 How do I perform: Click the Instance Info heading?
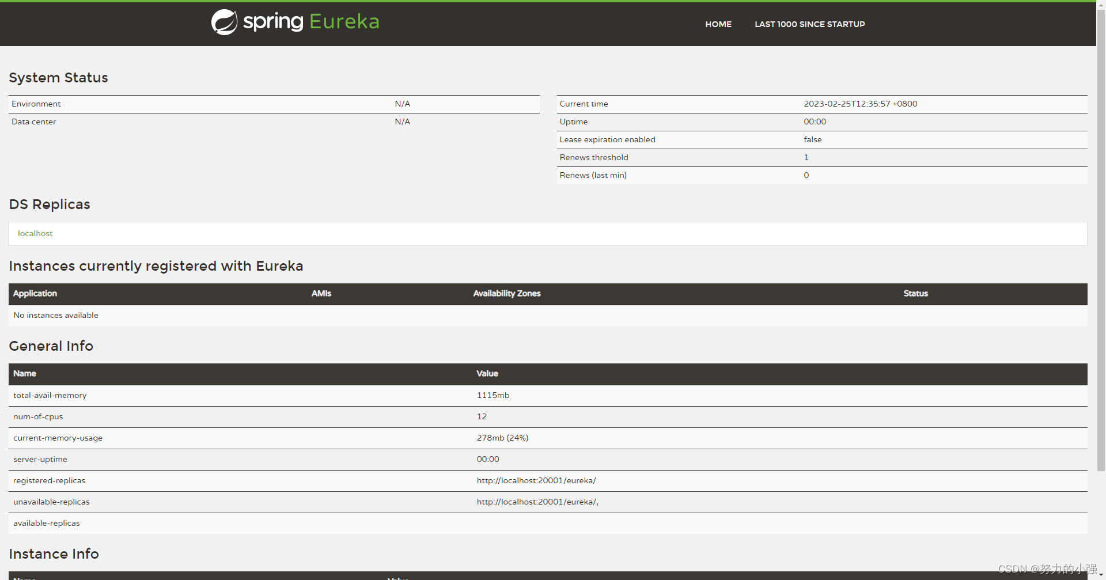point(54,554)
